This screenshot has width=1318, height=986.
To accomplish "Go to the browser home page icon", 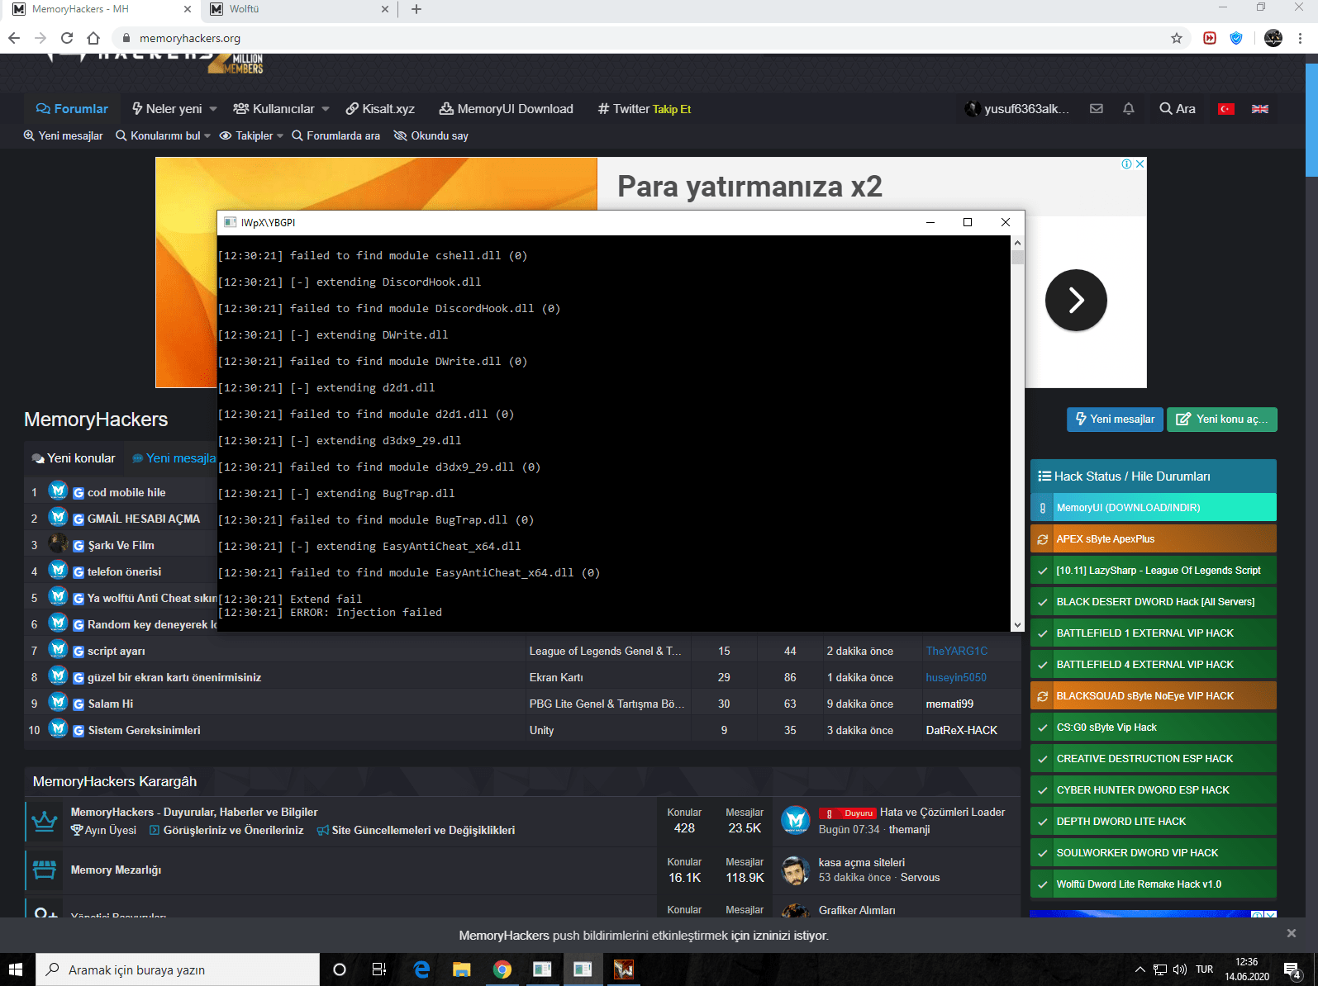I will [x=93, y=38].
